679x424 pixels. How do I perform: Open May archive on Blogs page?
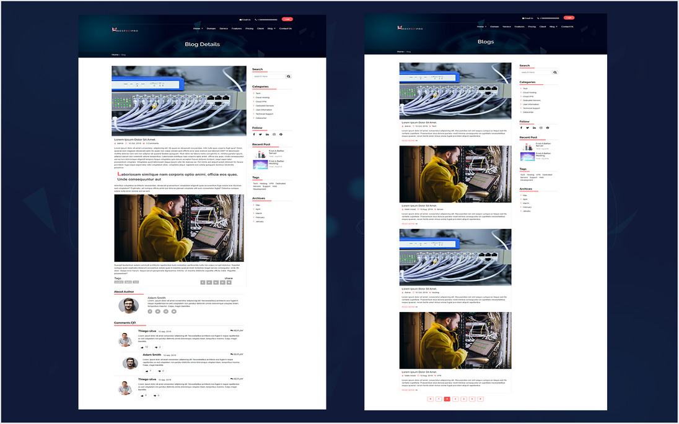[x=525, y=195]
